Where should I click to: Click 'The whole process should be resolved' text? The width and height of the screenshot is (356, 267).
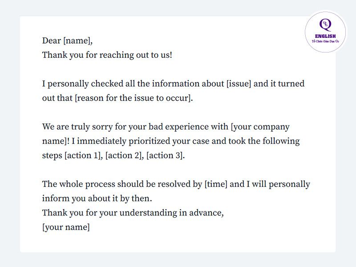click(117, 184)
